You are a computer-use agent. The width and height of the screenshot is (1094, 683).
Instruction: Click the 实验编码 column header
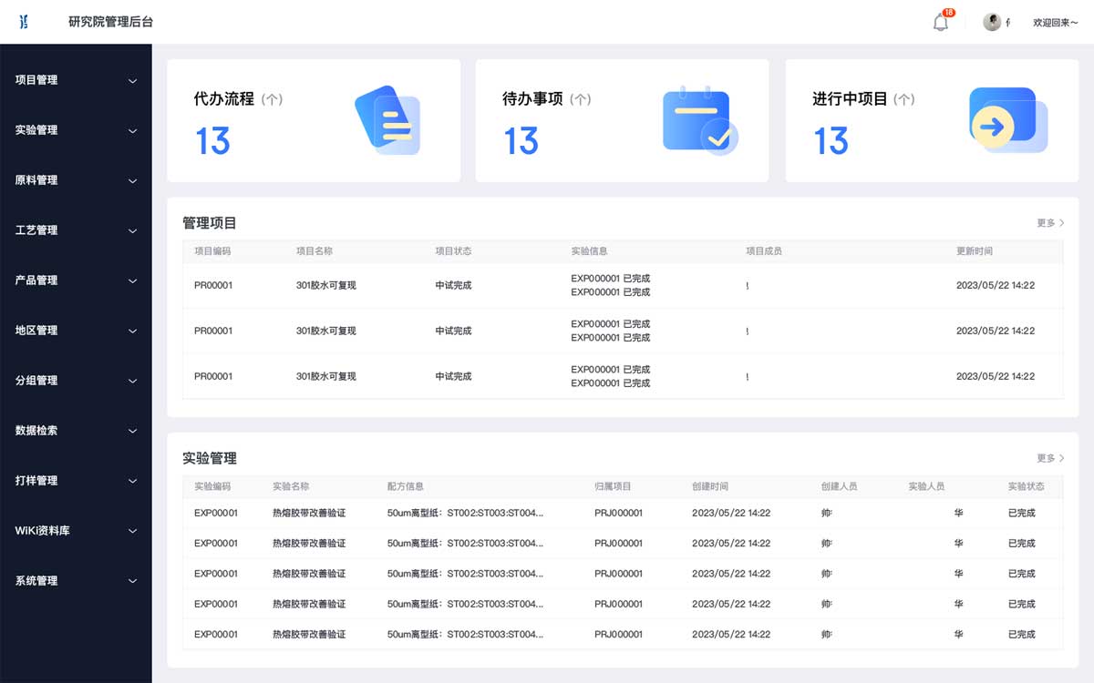point(212,487)
